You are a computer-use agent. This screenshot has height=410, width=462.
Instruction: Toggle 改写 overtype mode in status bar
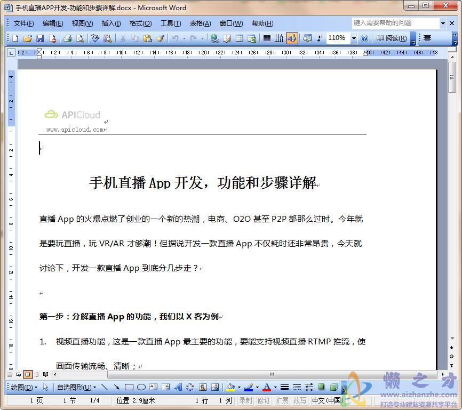coord(300,400)
